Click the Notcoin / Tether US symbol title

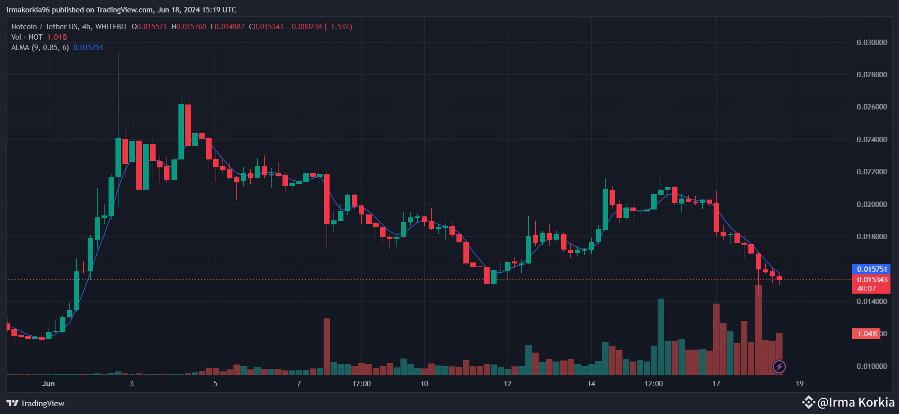click(x=69, y=27)
